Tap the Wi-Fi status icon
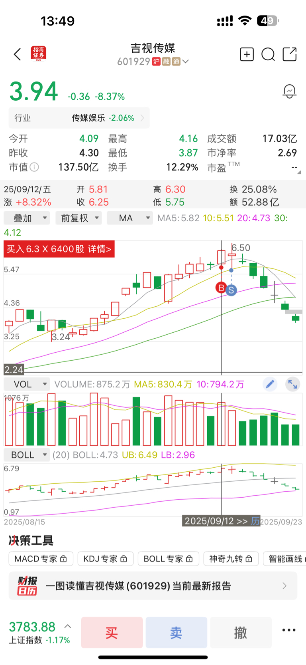Screen dimensions: 306x665 tap(245, 21)
